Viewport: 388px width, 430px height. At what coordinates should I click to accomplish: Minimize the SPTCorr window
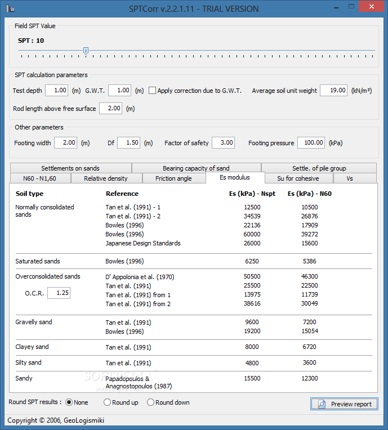(x=336, y=8)
